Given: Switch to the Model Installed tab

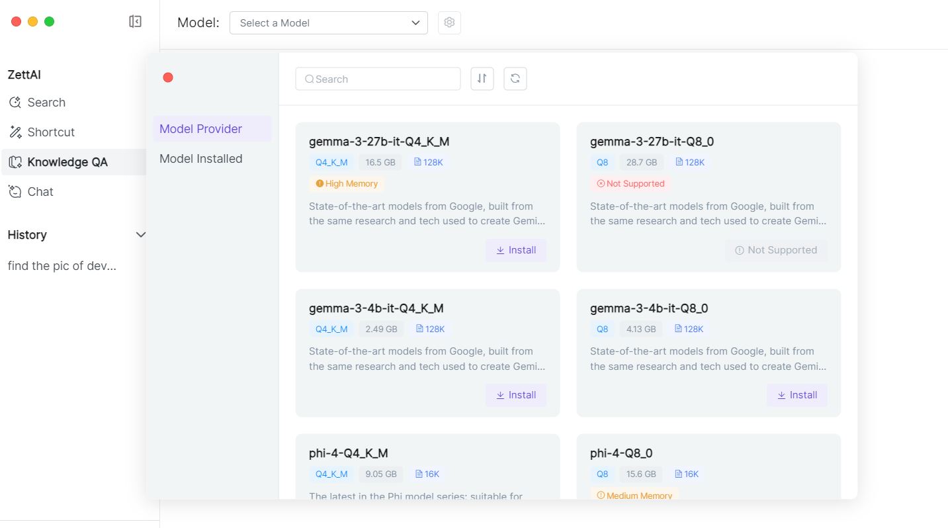Looking at the screenshot, I should 200,158.
